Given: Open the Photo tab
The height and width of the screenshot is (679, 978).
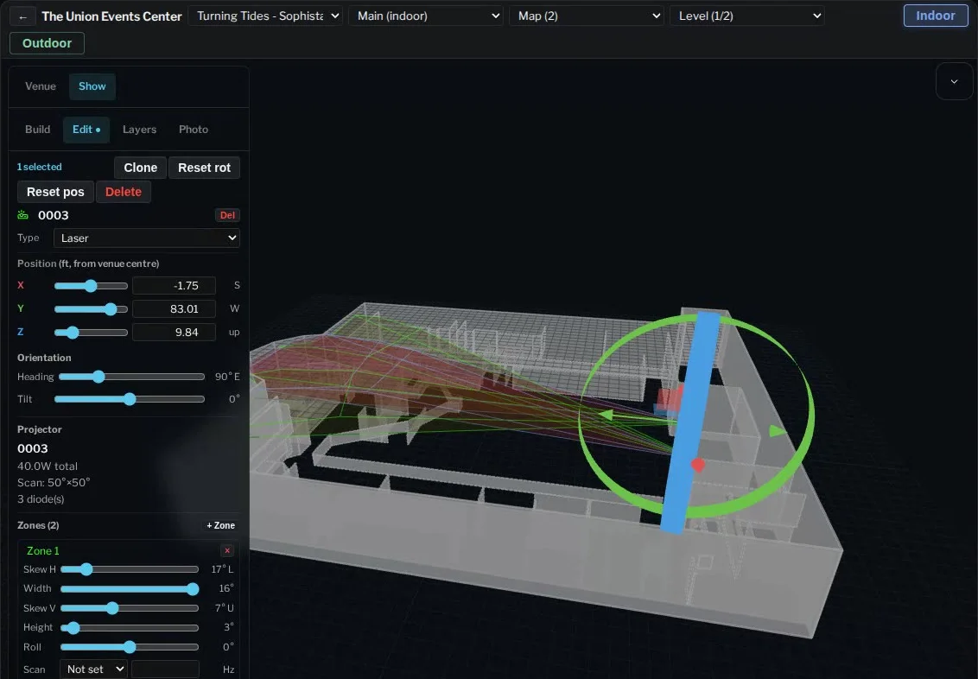Looking at the screenshot, I should [x=194, y=130].
